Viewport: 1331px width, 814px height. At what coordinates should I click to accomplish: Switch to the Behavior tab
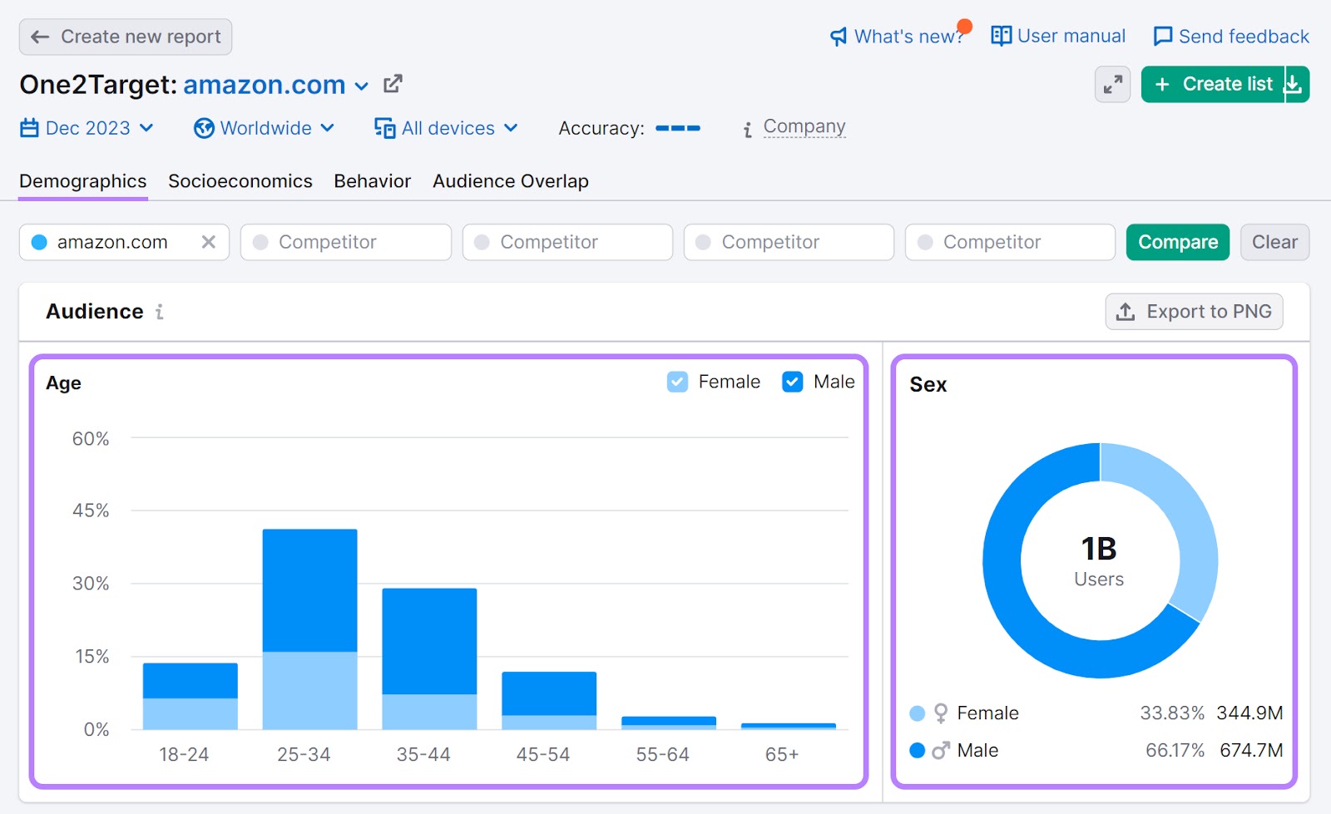coord(373,181)
